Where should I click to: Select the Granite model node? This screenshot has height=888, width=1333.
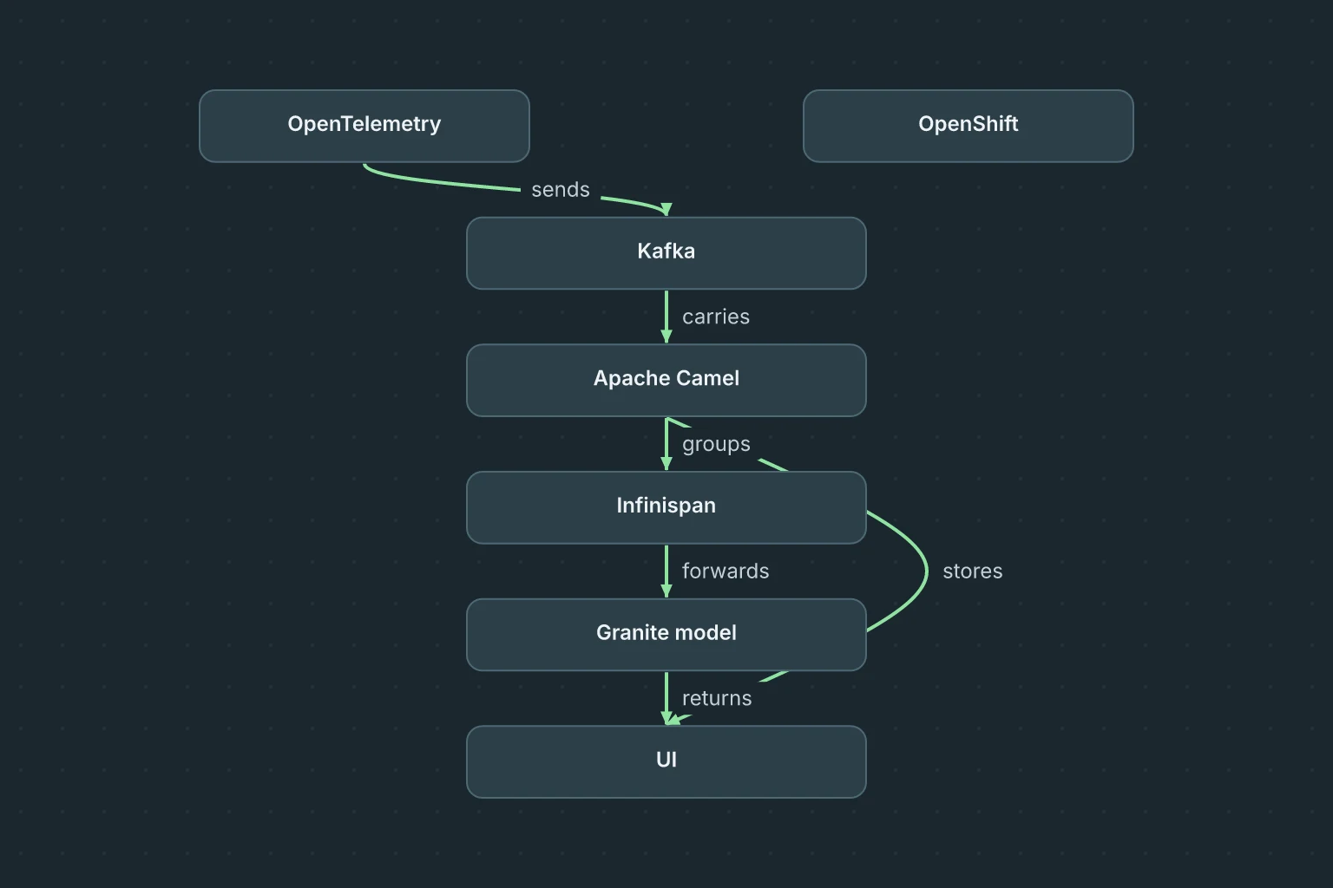click(x=666, y=635)
